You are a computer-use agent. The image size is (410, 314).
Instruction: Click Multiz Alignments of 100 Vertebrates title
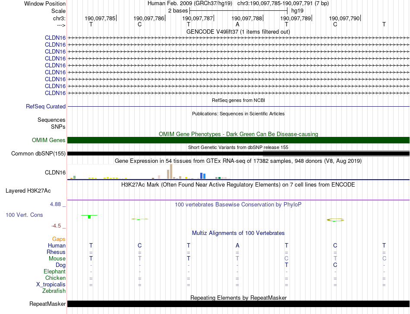(238, 233)
